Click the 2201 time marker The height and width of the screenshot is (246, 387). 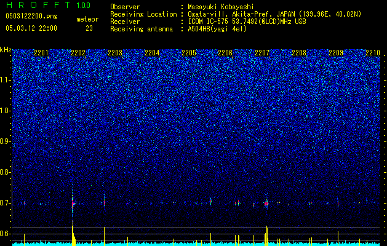[x=41, y=53]
